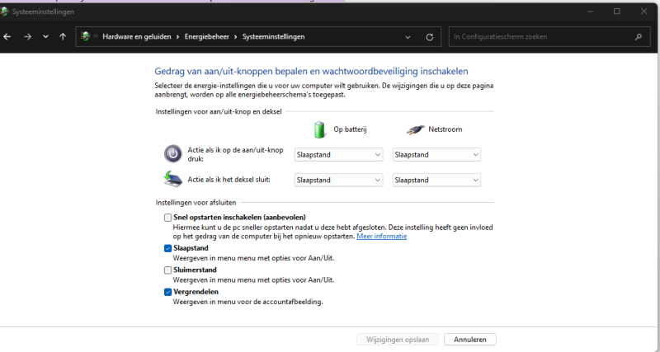Image resolution: width=660 pixels, height=352 pixels.
Task: Click the laptop lid close icon
Action: tap(172, 180)
